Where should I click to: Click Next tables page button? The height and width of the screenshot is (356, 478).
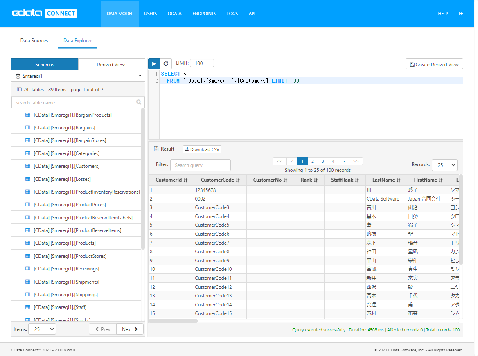click(130, 329)
